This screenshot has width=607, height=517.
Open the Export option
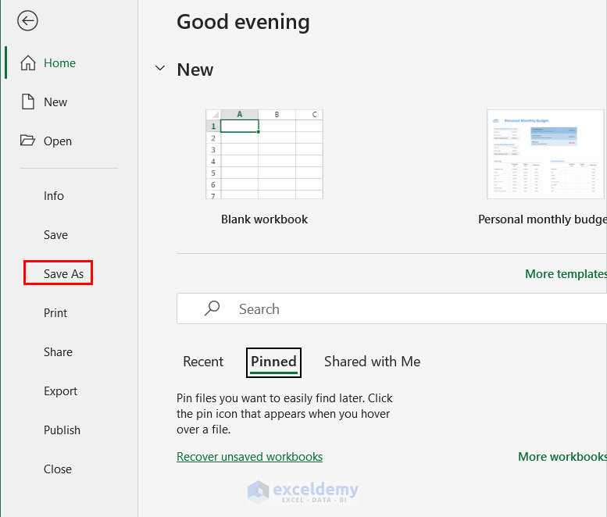click(60, 391)
